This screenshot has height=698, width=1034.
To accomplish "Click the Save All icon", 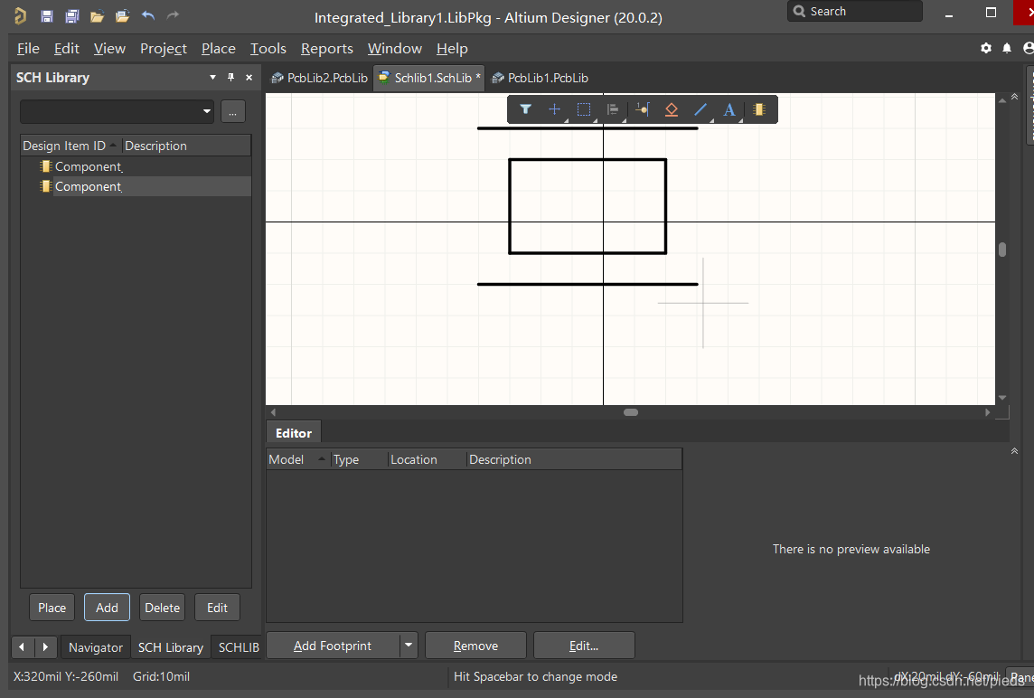I will 72,16.
